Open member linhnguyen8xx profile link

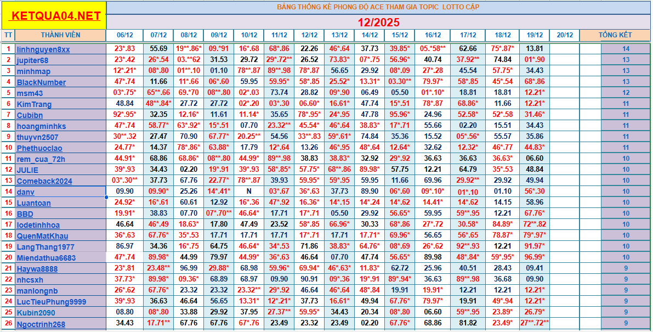click(x=43, y=49)
